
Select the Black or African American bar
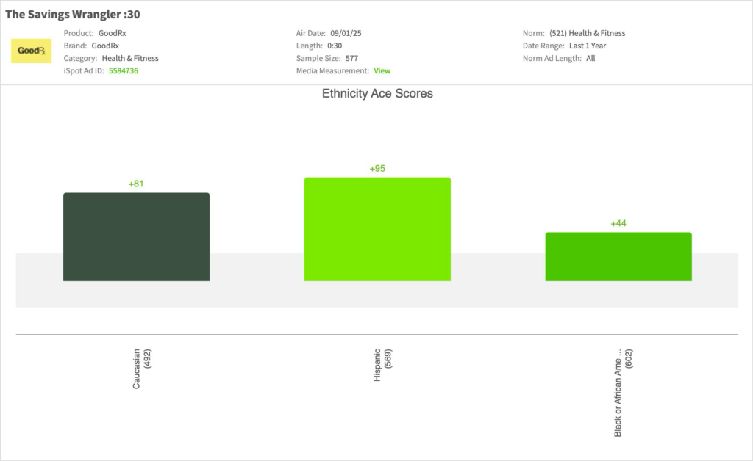618,256
